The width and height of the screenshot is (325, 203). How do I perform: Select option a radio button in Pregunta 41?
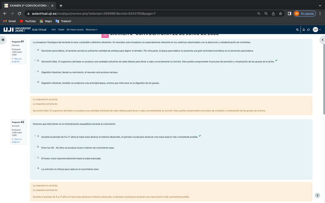(x=35, y=50)
